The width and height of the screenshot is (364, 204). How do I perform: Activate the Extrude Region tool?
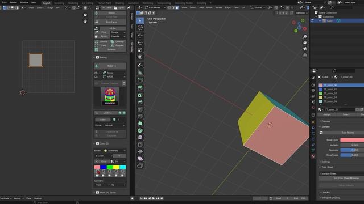click(140, 88)
